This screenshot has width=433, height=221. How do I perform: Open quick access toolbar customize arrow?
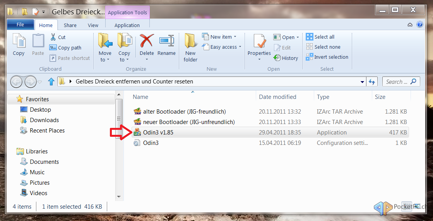click(44, 12)
